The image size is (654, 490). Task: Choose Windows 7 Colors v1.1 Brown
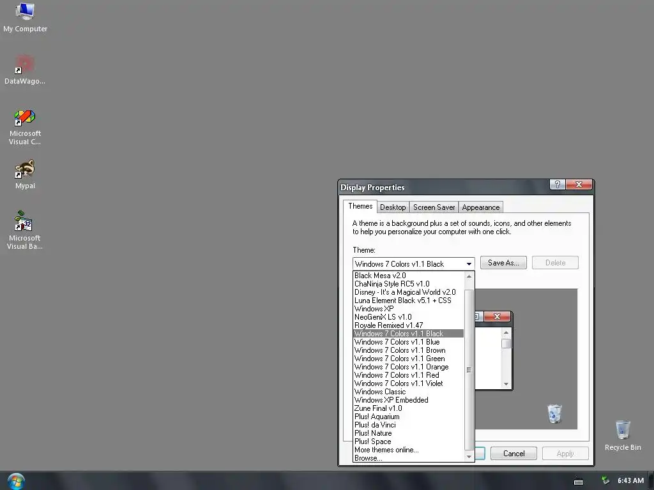click(408, 350)
